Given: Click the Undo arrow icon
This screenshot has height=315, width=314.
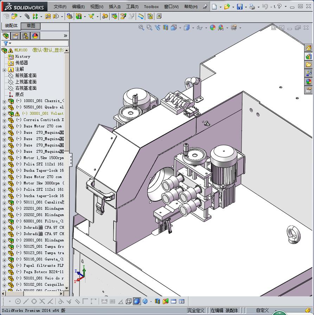Looking at the screenshot, I should coord(265,7).
